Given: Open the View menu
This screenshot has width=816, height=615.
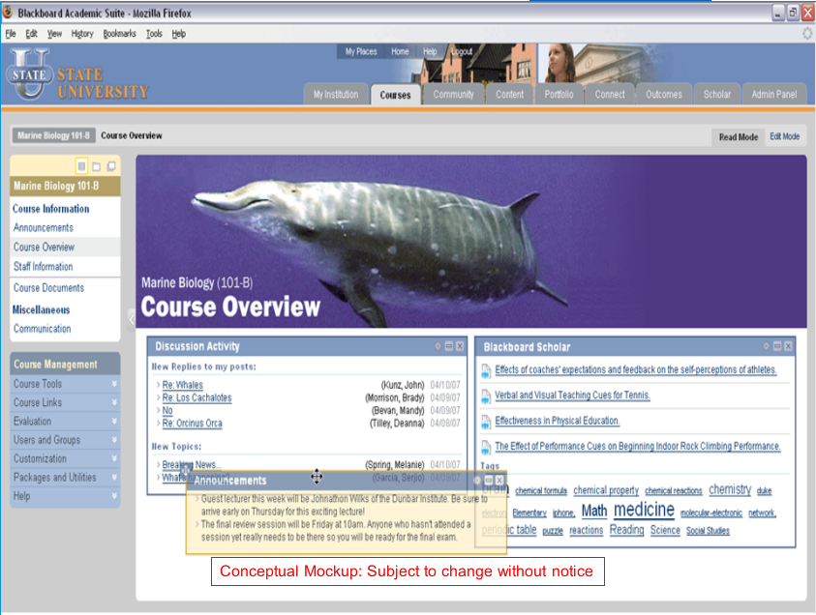Looking at the screenshot, I should [x=54, y=34].
